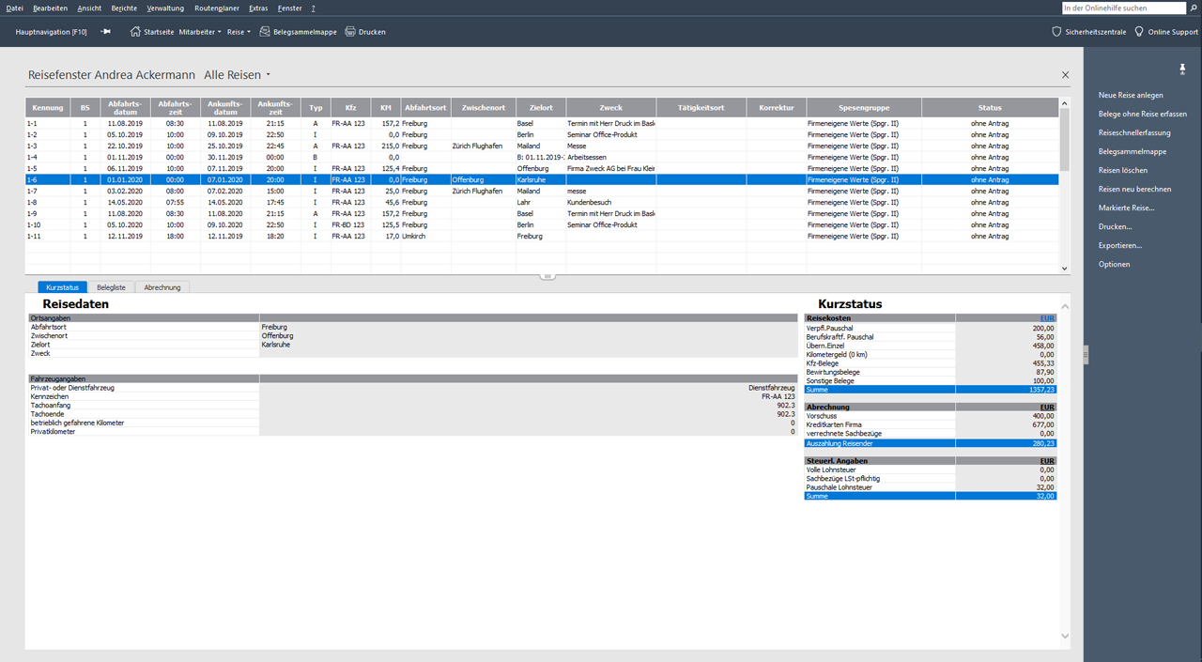The height and width of the screenshot is (662, 1202).
Task: Click the Online Support lightbulb icon
Action: point(1139,32)
